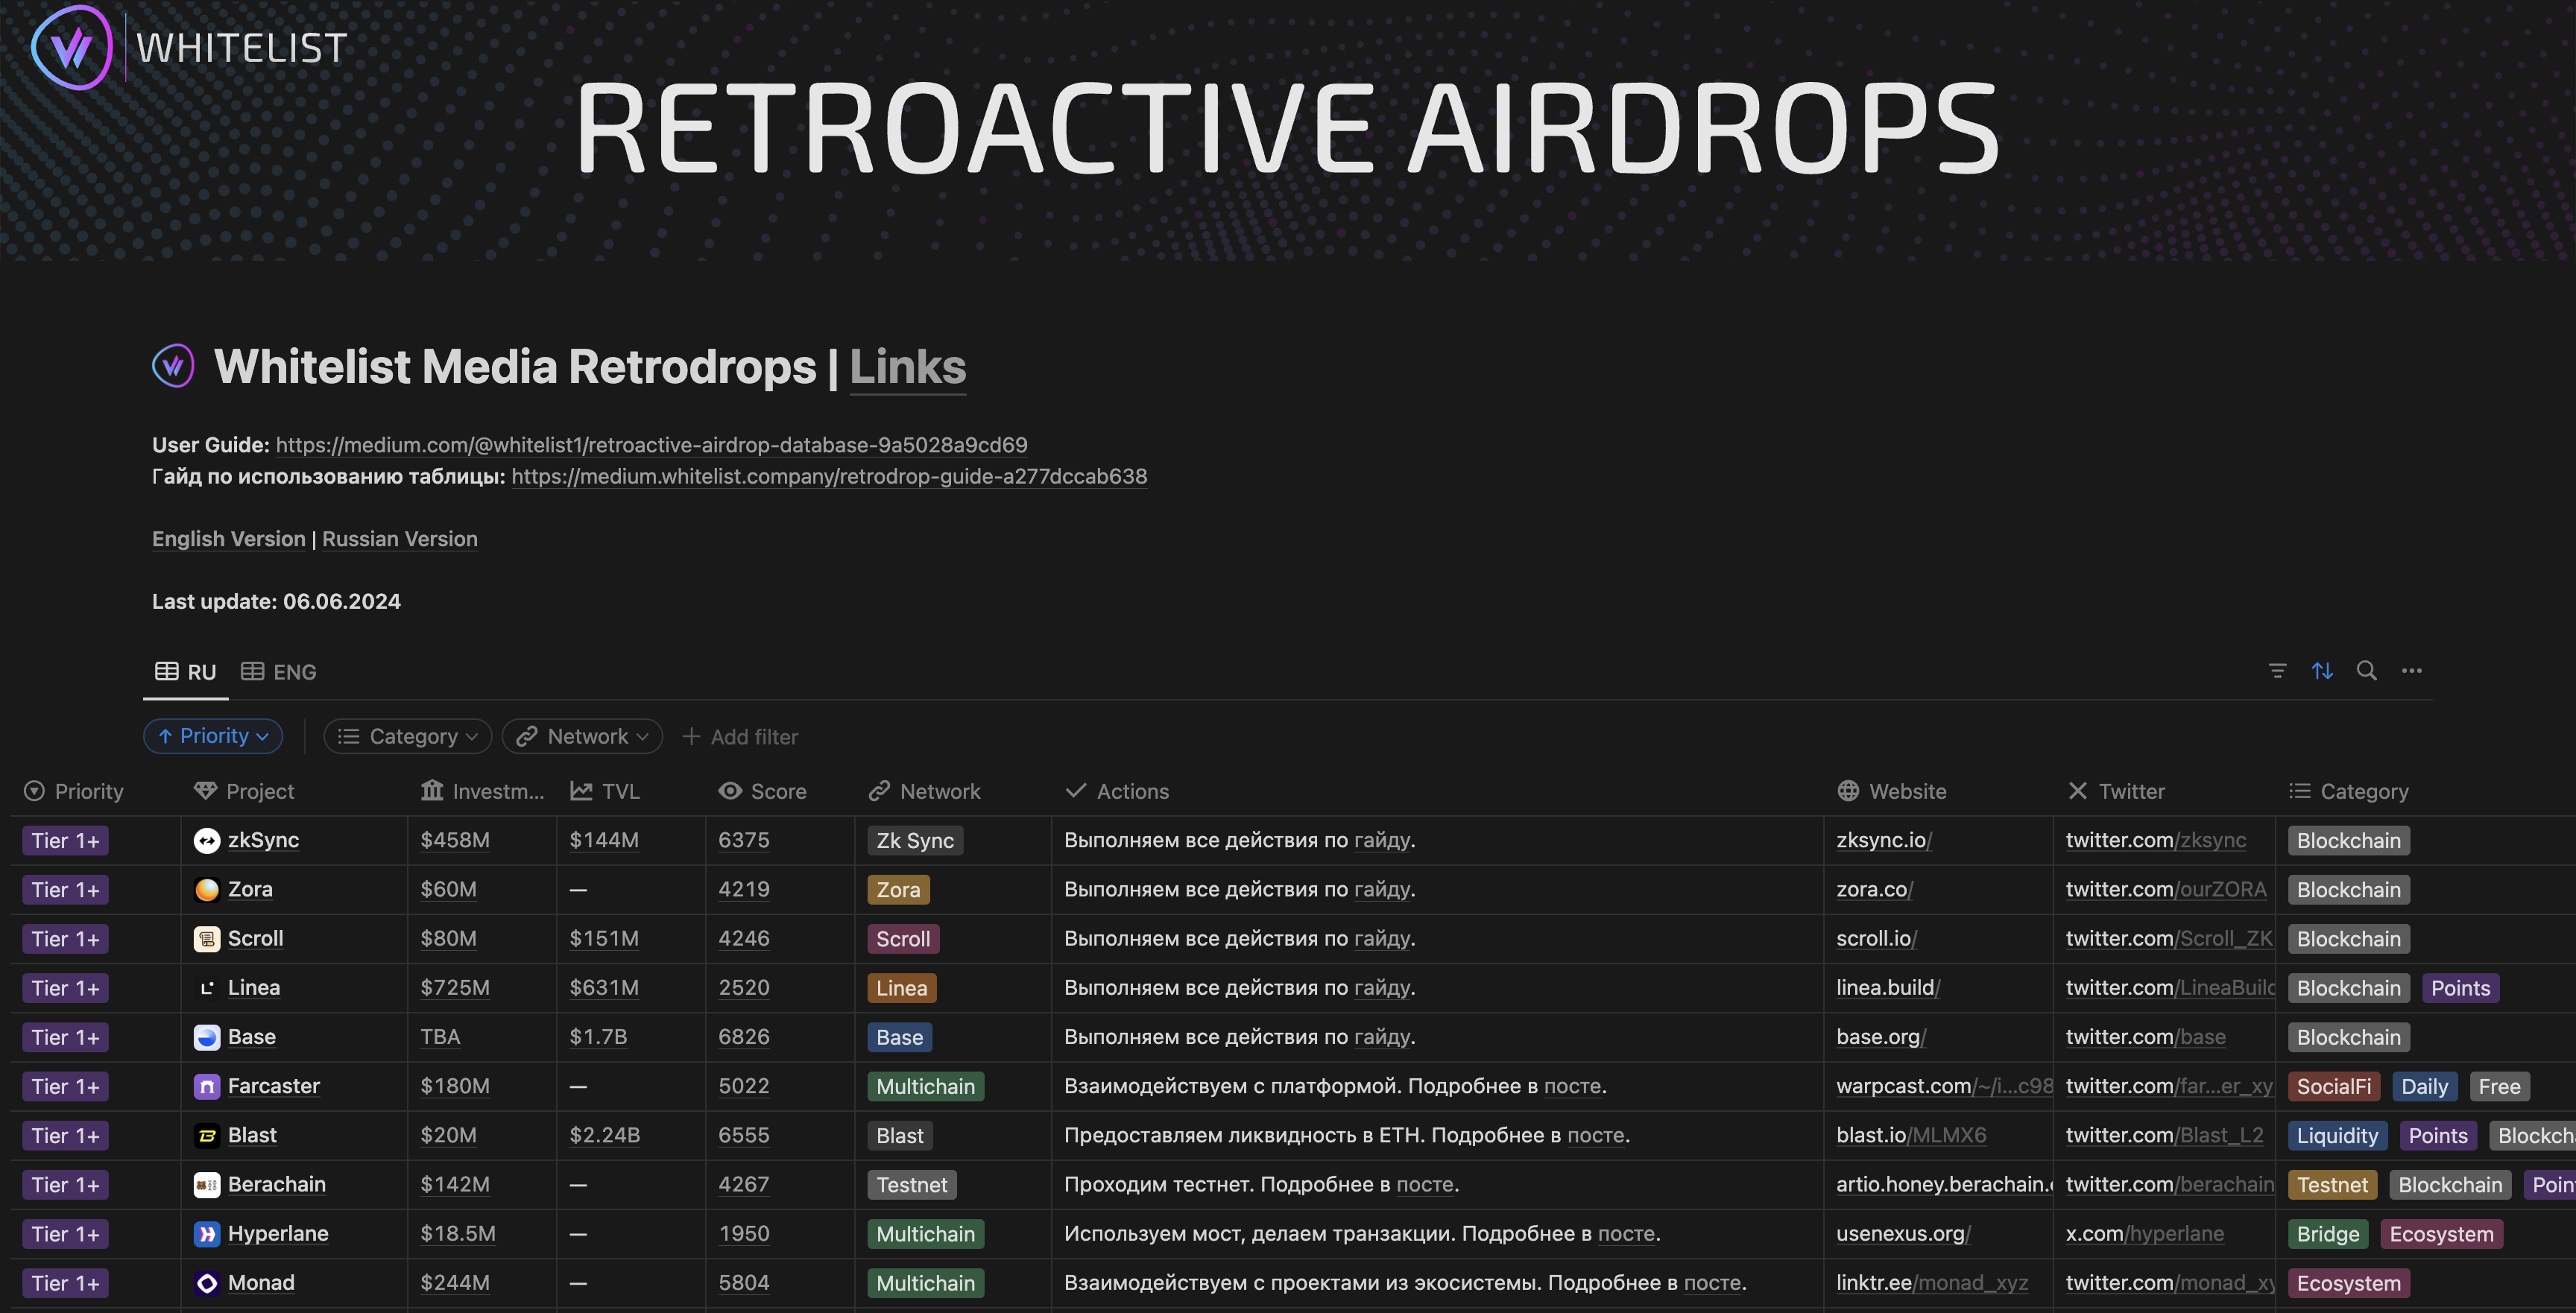Screen dimensions: 2576x1313
Task: Open the Category filter dropdown
Action: pos(407,737)
